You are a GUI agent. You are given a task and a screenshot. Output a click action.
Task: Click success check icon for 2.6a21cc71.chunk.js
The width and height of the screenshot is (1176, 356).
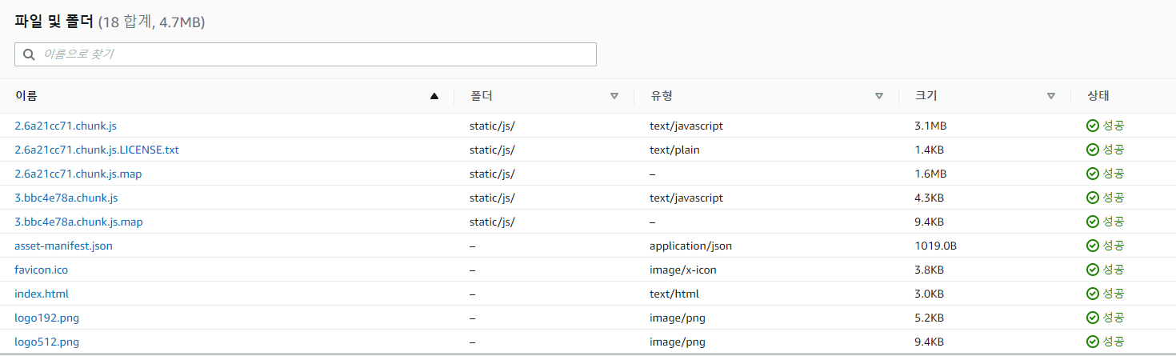coord(1092,126)
